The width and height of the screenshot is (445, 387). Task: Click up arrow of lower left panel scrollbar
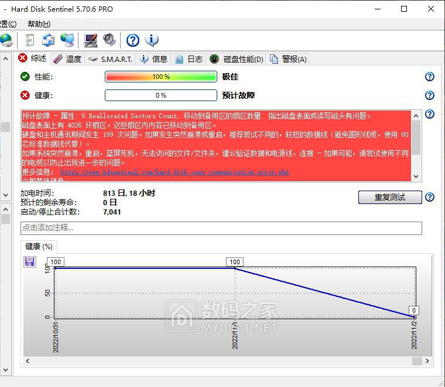(5, 209)
